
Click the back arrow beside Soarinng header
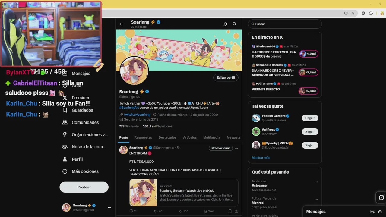(x=122, y=24)
